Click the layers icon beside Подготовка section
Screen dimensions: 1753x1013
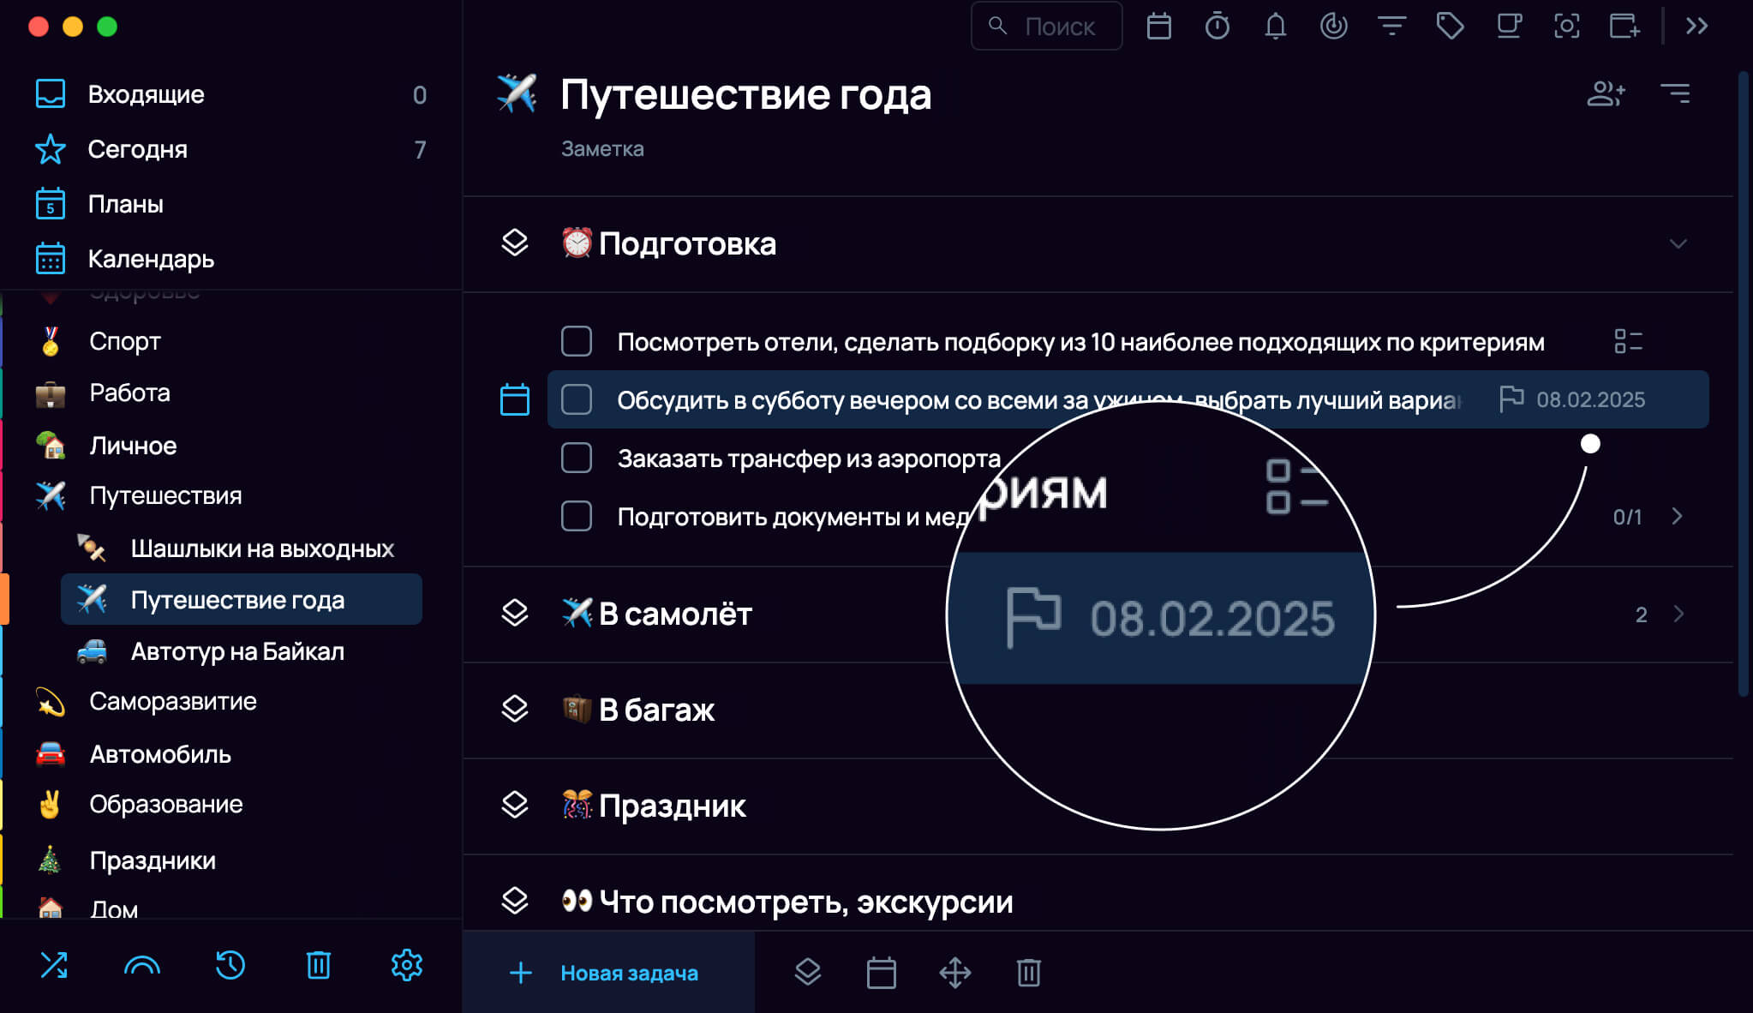[515, 243]
